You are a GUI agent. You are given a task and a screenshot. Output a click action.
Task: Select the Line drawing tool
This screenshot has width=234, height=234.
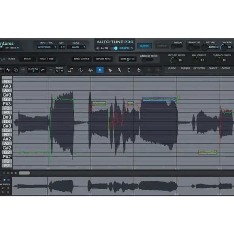[71, 70]
